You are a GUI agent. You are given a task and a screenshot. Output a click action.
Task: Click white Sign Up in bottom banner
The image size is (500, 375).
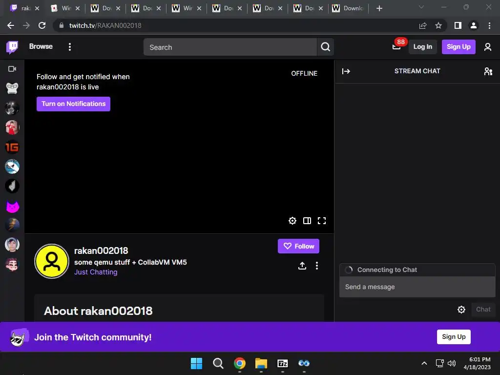click(454, 337)
